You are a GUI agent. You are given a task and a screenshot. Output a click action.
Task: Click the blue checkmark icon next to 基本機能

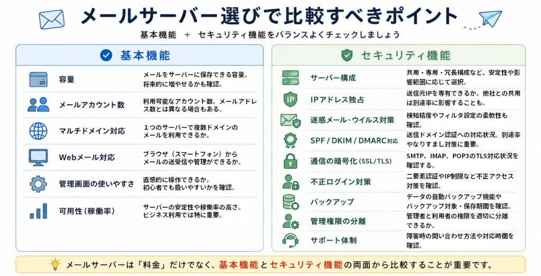pyautogui.click(x=106, y=55)
